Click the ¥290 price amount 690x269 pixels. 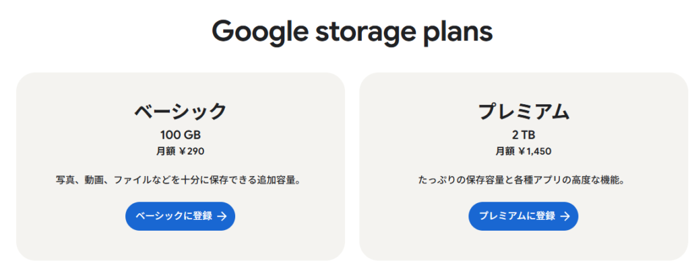click(191, 151)
